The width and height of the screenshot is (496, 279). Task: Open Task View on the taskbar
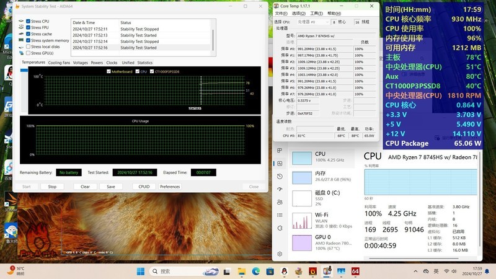tap(226, 272)
